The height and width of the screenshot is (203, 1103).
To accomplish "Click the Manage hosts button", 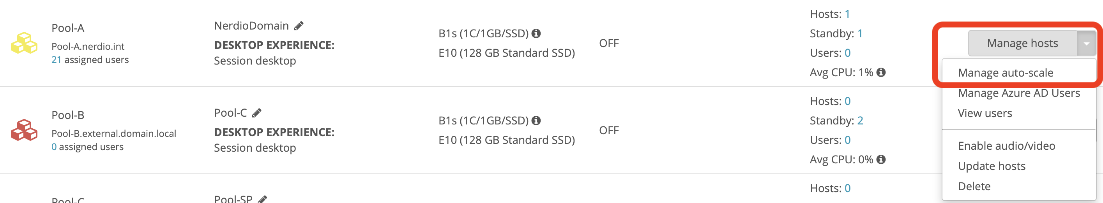I will (1022, 43).
